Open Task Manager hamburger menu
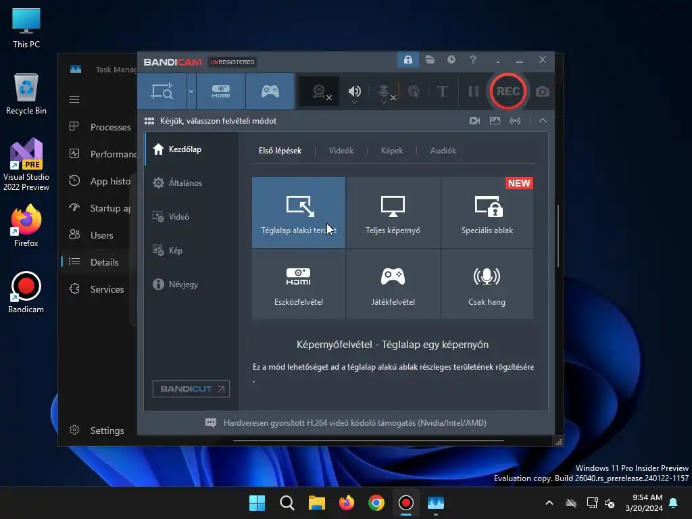Screen dimensions: 692x519 tap(74, 99)
